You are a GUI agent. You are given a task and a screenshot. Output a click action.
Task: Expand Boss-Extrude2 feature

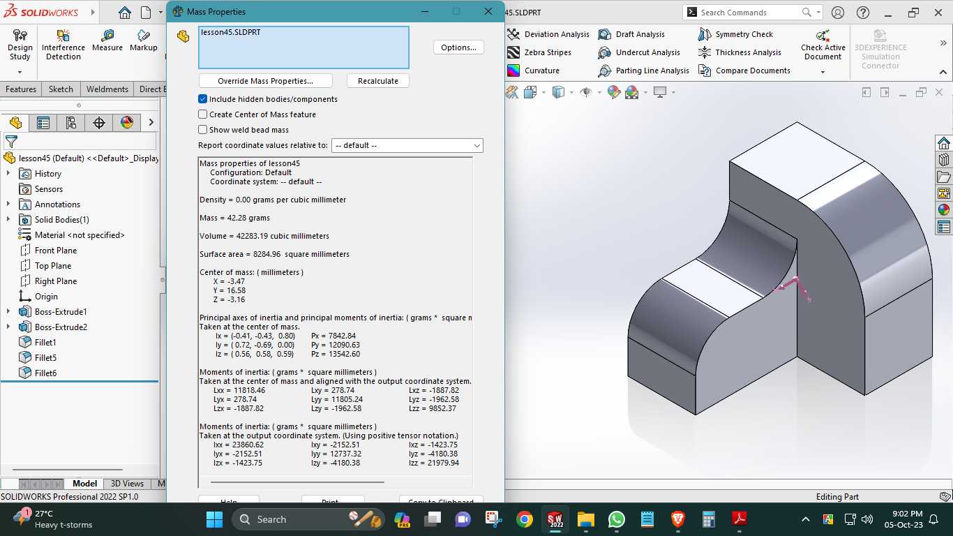[8, 327]
